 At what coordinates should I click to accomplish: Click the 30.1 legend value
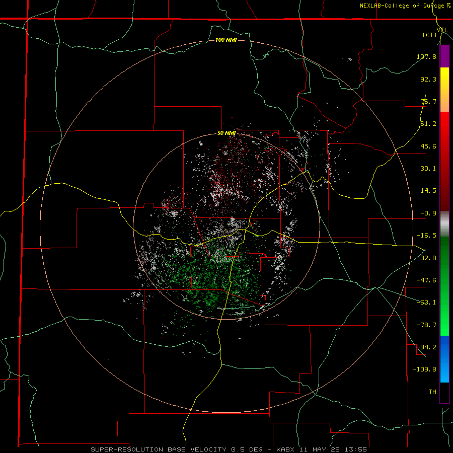tap(428, 169)
